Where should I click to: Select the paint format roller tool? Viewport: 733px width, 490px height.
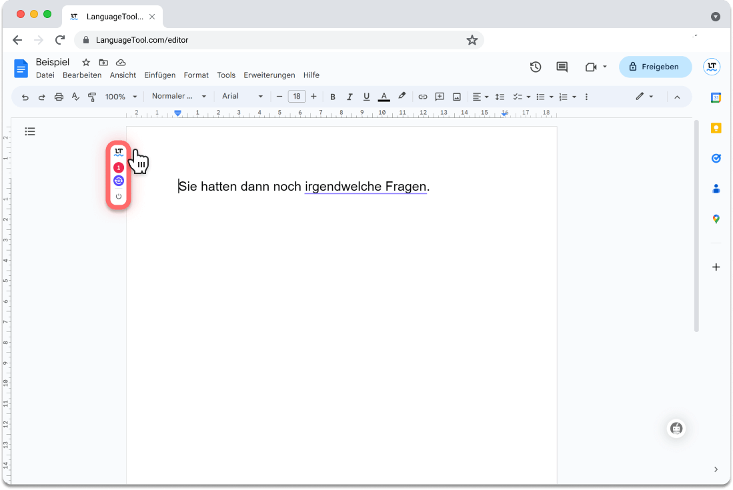coord(92,97)
